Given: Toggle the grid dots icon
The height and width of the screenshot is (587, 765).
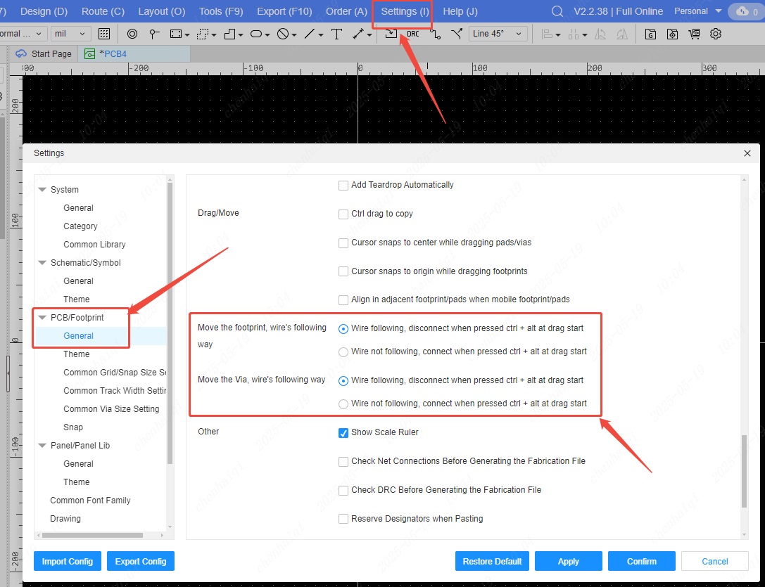Looking at the screenshot, I should coord(104,34).
